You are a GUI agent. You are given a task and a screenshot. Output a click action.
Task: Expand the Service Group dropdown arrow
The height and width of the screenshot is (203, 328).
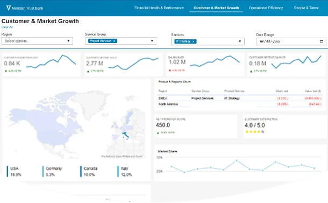[x=152, y=41]
